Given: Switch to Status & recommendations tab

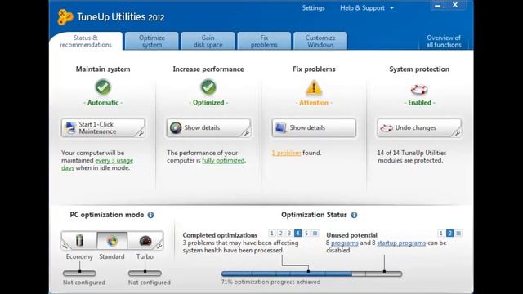Looking at the screenshot, I should pos(86,42).
